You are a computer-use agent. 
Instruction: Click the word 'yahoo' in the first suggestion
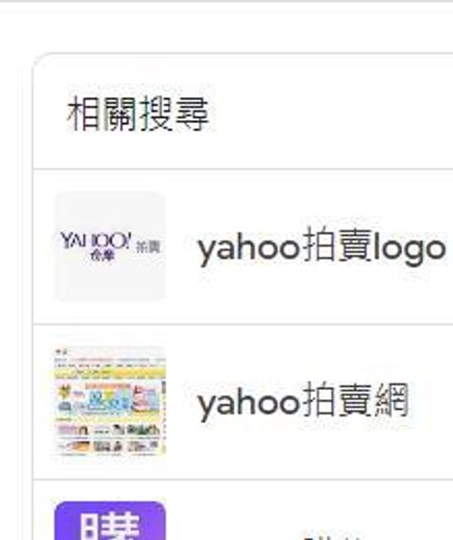(x=248, y=249)
